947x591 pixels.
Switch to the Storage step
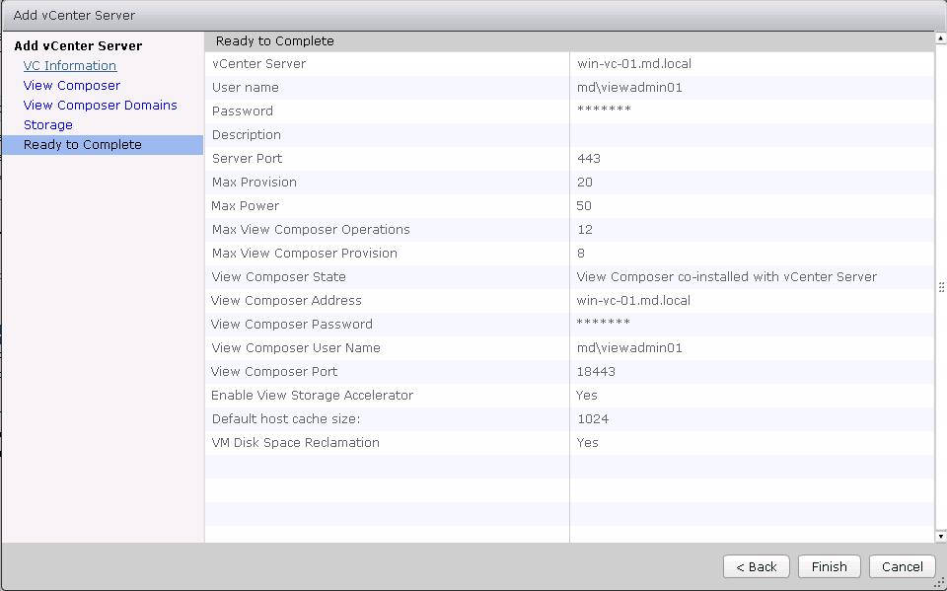coord(48,125)
